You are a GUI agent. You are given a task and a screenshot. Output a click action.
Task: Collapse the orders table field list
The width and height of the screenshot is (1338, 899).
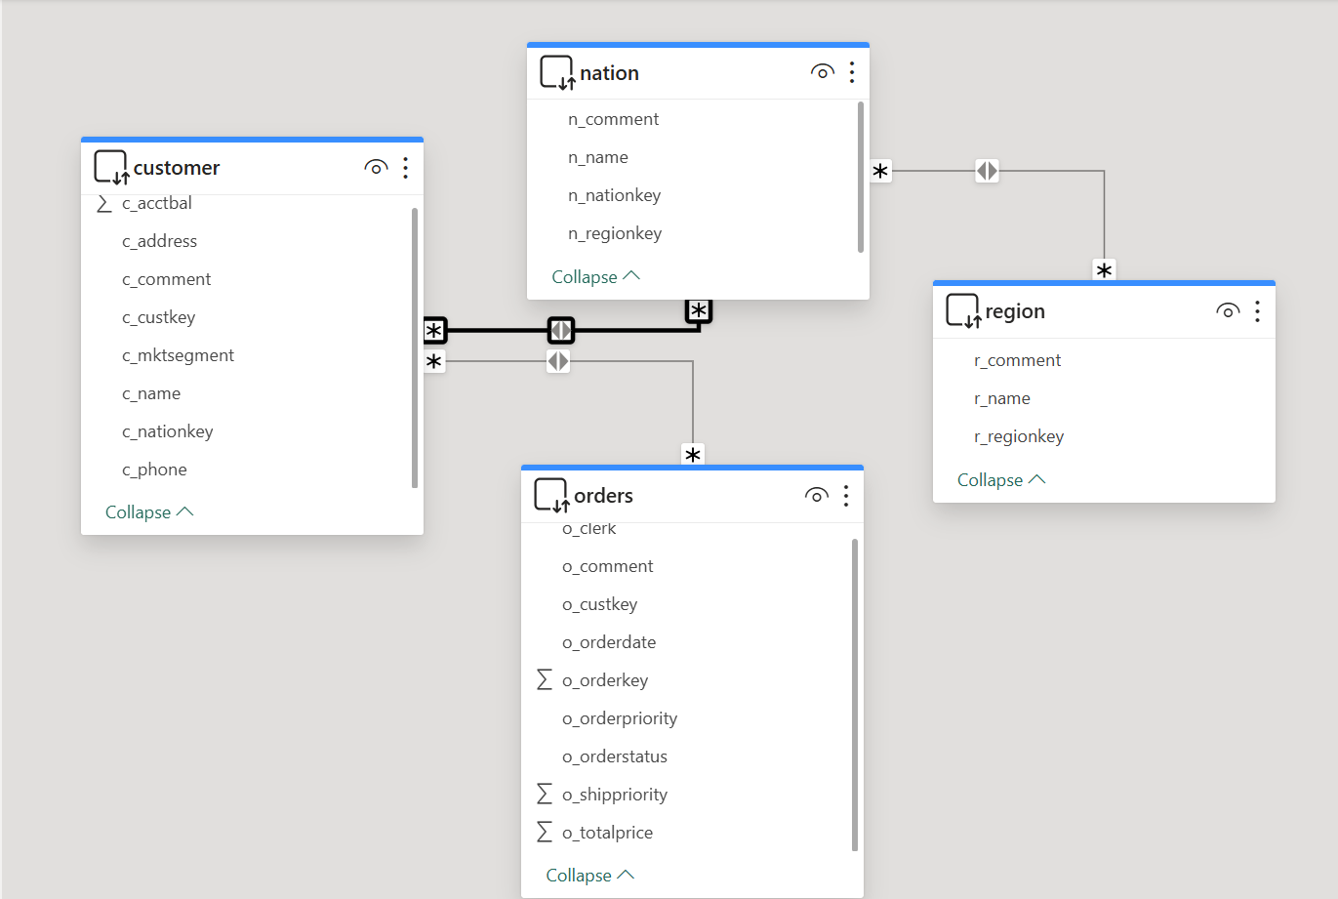pos(589,876)
